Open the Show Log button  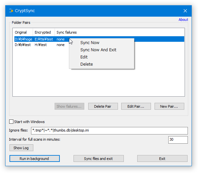pos(21,148)
